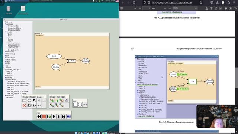The width and height of the screenshot is (238, 134).
Task: Choose the red X delete tool
Action: 24,105
